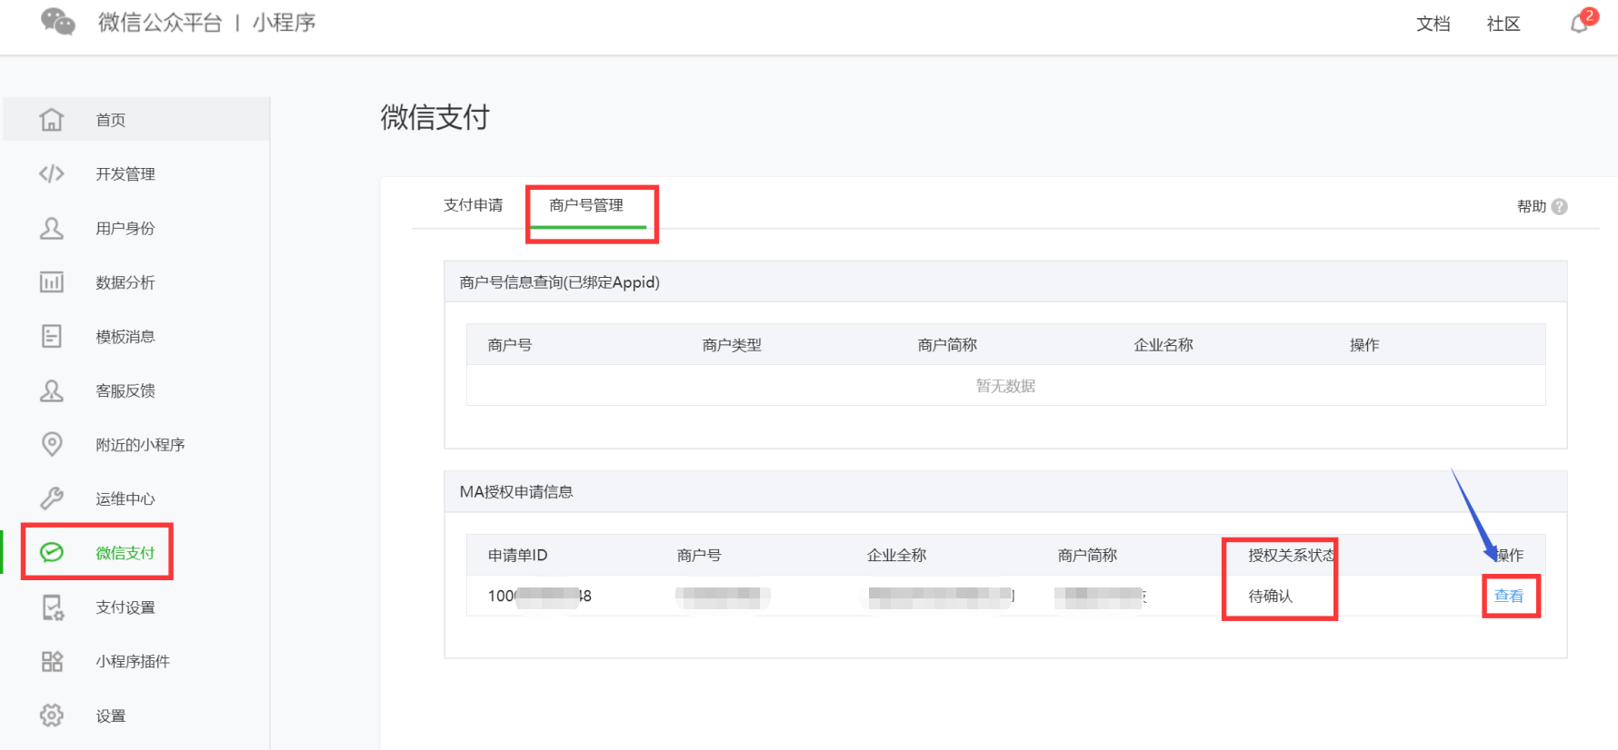Screen dimensions: 1618x750
Task: Click 小程序 text in header
Action: [x=284, y=23]
